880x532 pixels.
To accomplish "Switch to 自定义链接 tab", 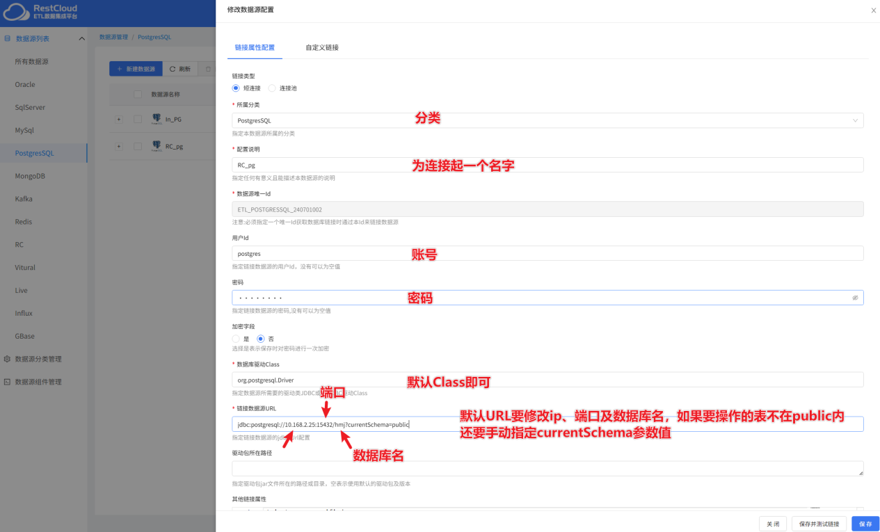I will point(322,48).
